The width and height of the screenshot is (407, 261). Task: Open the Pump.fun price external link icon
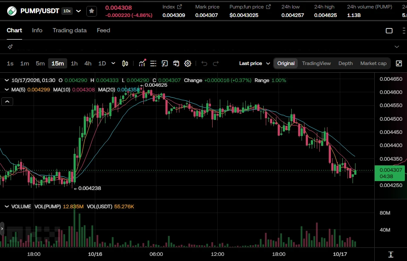[x=268, y=7]
